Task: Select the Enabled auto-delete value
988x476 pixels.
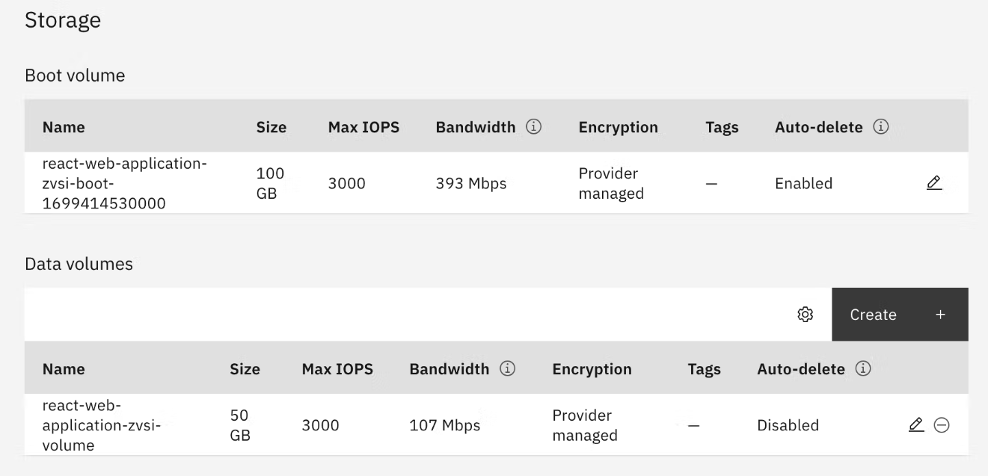Action: pyautogui.click(x=803, y=183)
